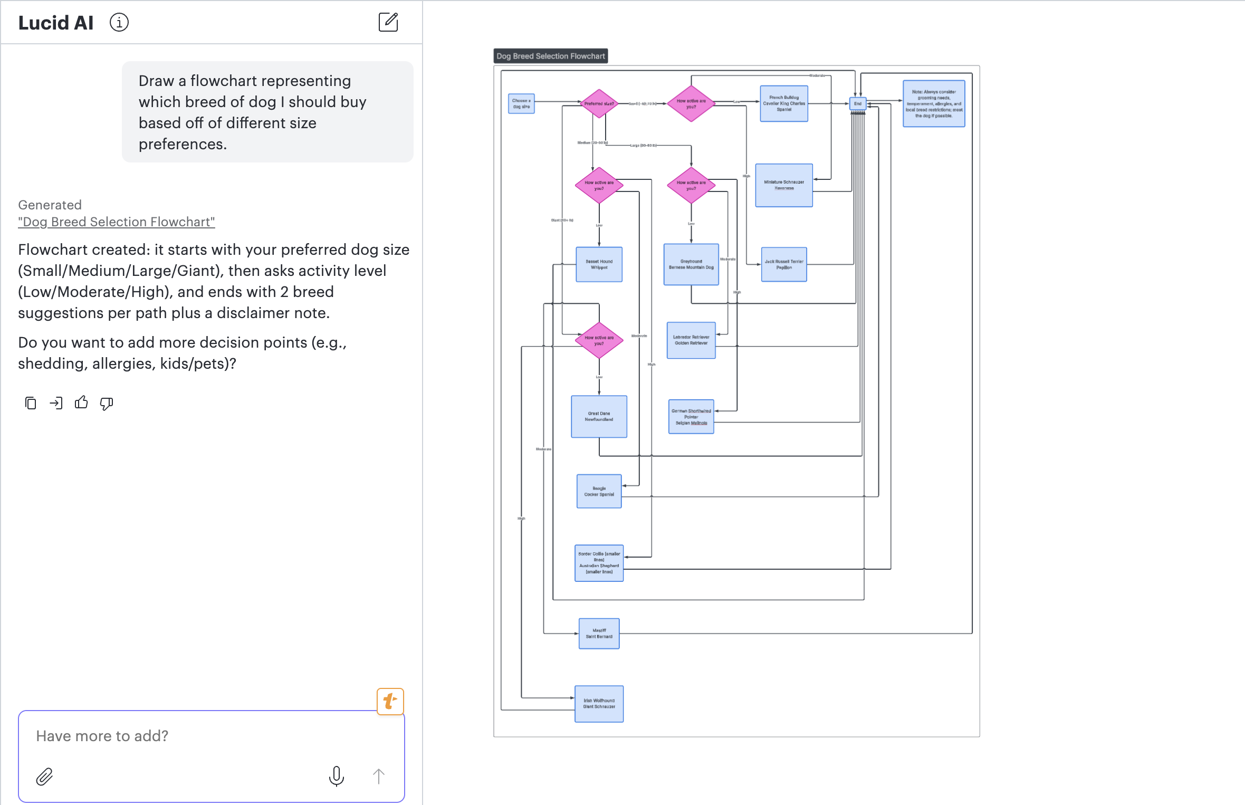Viewport: 1245px width, 805px height.
Task: Select the "Note: Always consider" disclaimer box
Action: coord(934,103)
